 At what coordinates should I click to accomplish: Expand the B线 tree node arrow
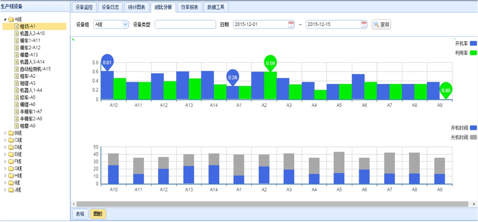pos(5,133)
